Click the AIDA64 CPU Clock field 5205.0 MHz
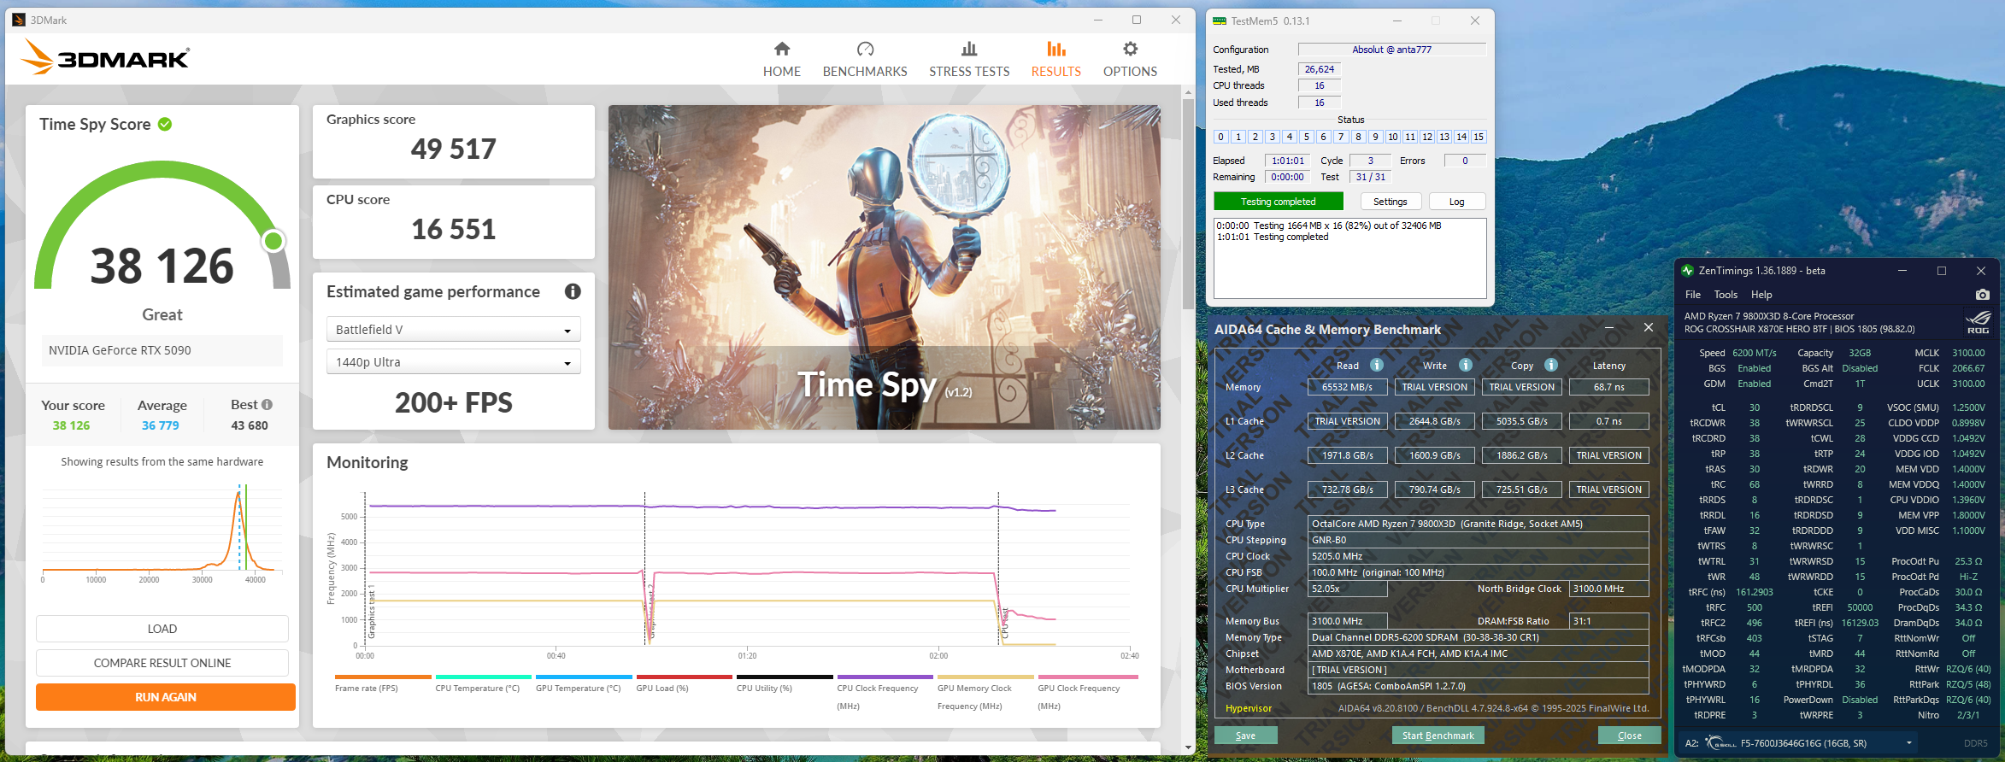Image resolution: width=2005 pixels, height=762 pixels. point(1478,556)
